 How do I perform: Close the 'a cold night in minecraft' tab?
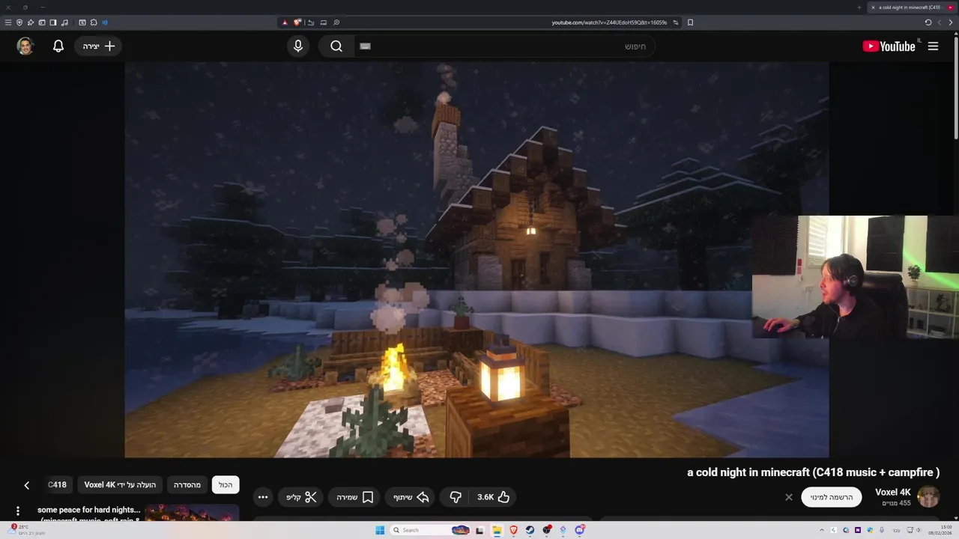pos(873,7)
